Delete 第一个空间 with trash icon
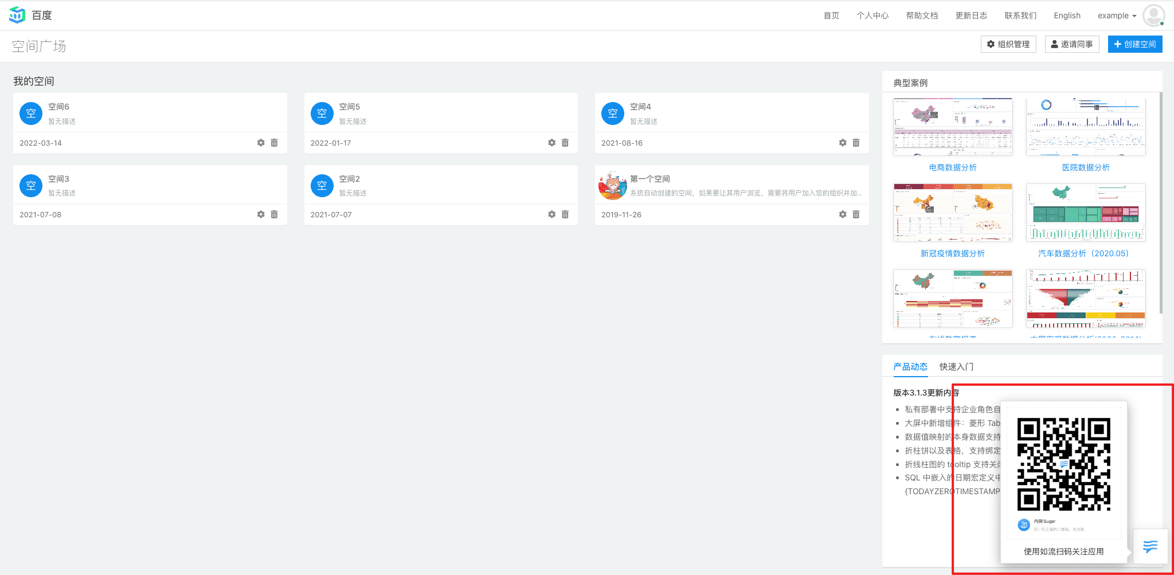Viewport: 1174px width, 575px height. pos(856,214)
